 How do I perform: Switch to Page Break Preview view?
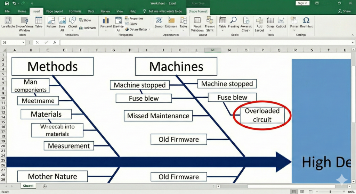[311, 192]
